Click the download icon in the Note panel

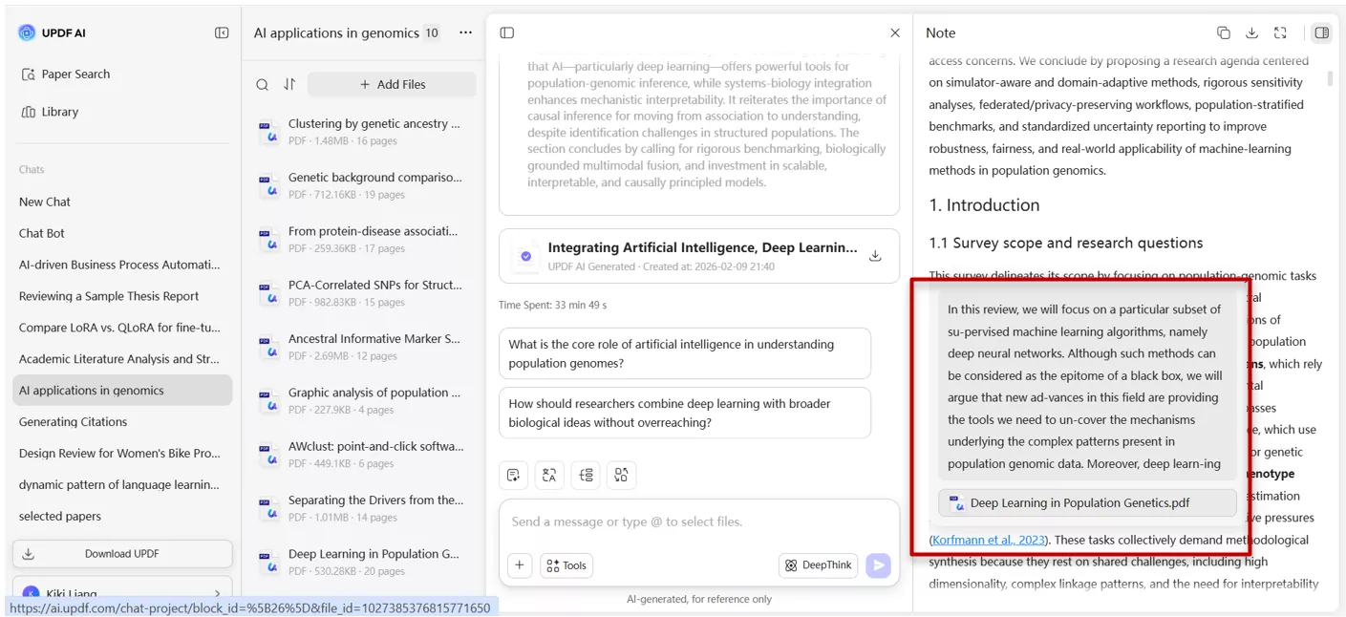click(x=1252, y=32)
